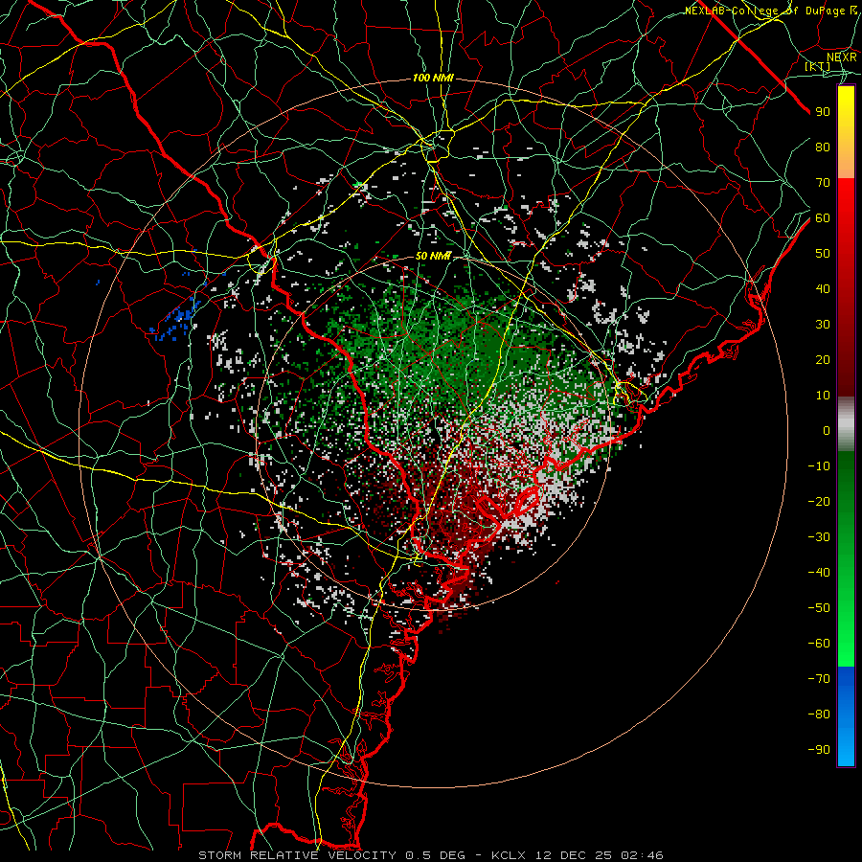The width and height of the screenshot is (862, 862).
Task: Click the -50 value on the velocity scale
Action: [819, 608]
